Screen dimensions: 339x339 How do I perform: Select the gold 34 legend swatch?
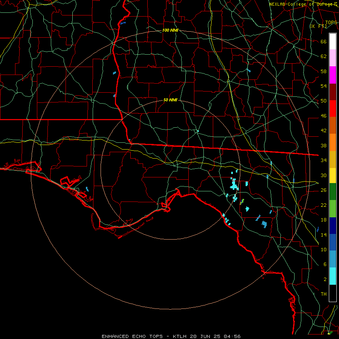tap(333, 159)
